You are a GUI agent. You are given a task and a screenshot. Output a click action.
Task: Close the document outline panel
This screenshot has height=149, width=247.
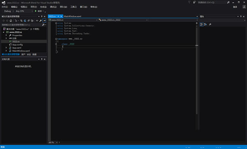44,59
